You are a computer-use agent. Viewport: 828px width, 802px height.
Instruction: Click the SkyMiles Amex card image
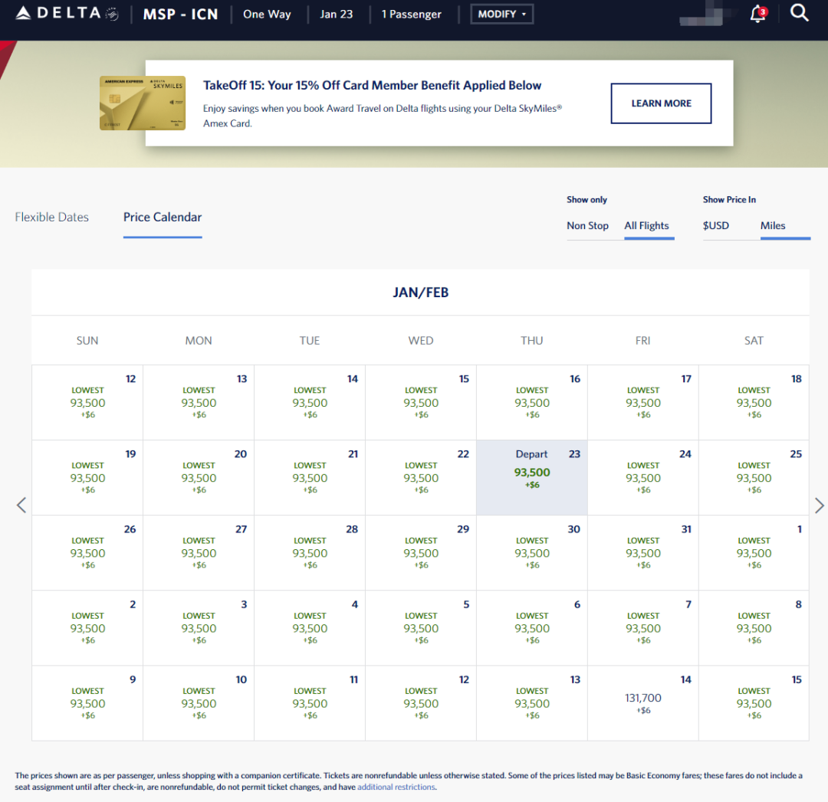[143, 103]
